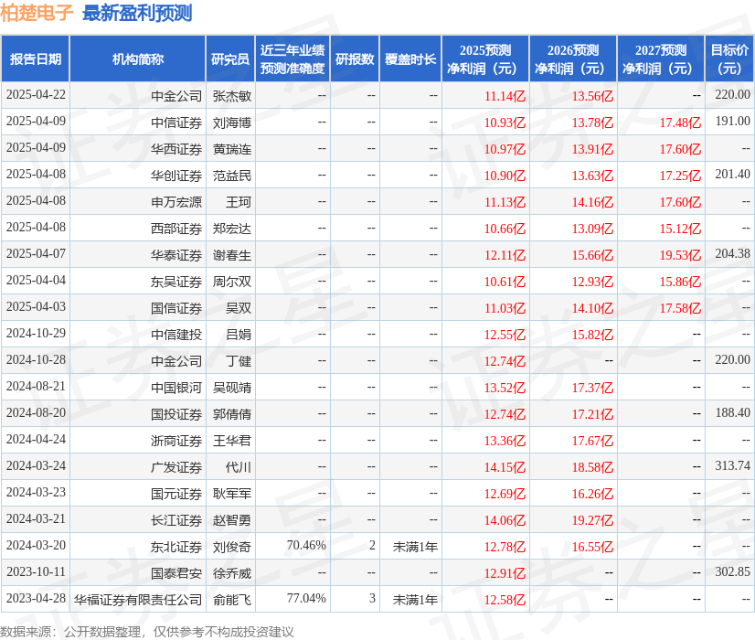Click the 覆盖时长 column header
This screenshot has height=640, width=755.
[410, 59]
